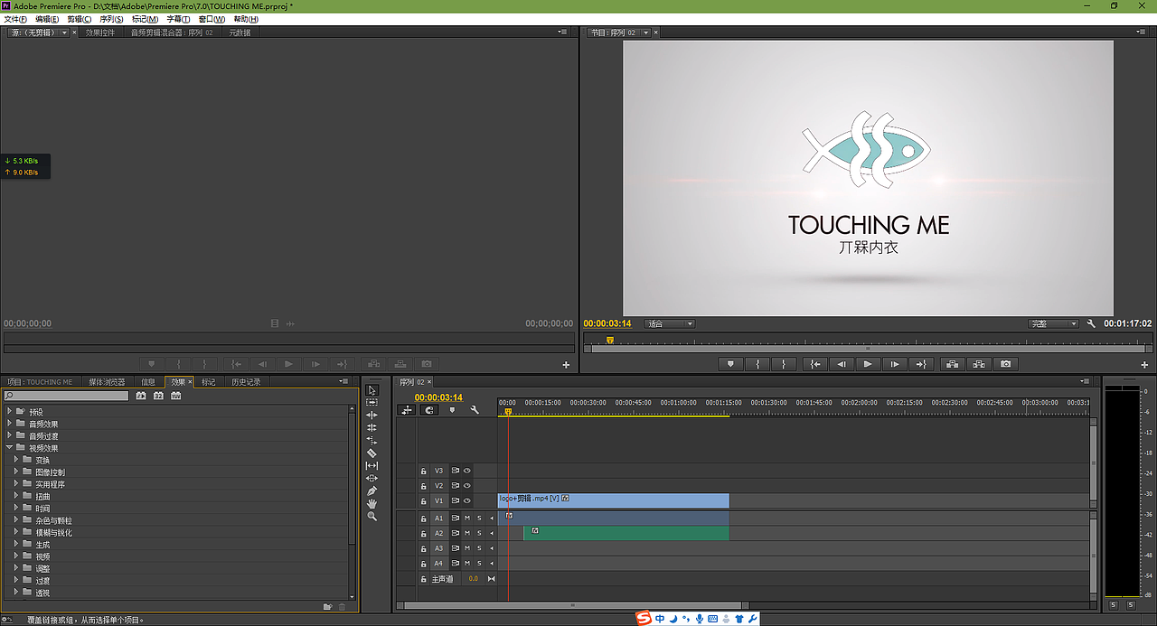Toggle sync lock on A4 track
This screenshot has width=1157, height=626.
pos(456,564)
